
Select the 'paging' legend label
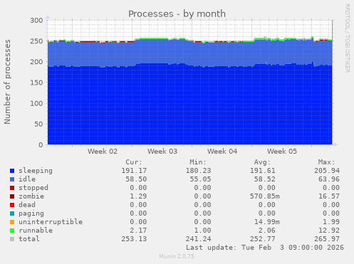[31, 213]
